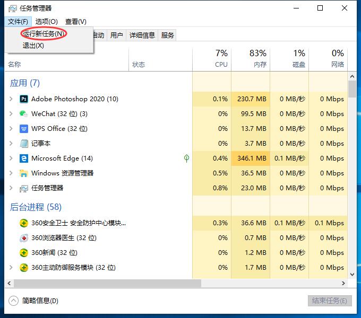This screenshot has width=361, height=318.
Task: Expand the WeChat (32 位) row
Action: click(x=11, y=114)
